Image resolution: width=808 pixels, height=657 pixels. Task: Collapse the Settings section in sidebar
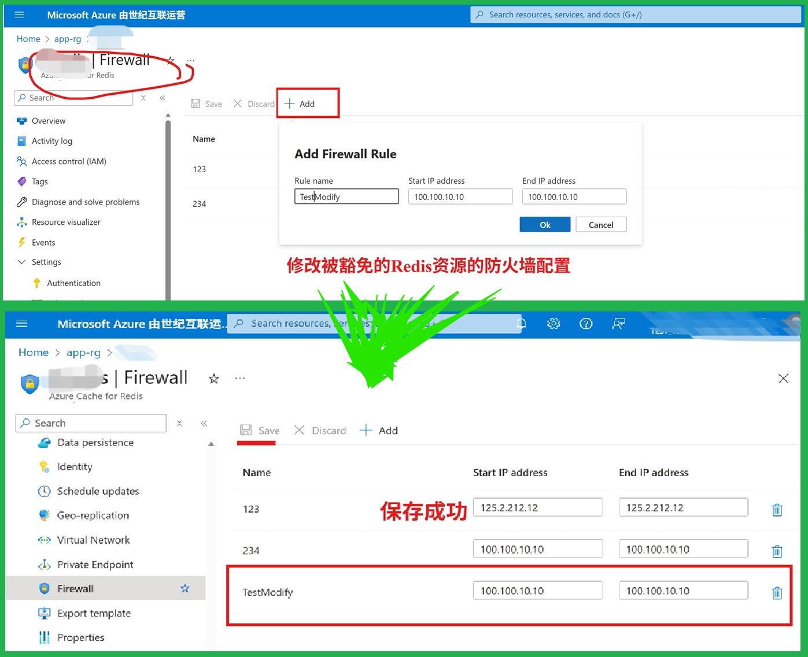(x=22, y=262)
